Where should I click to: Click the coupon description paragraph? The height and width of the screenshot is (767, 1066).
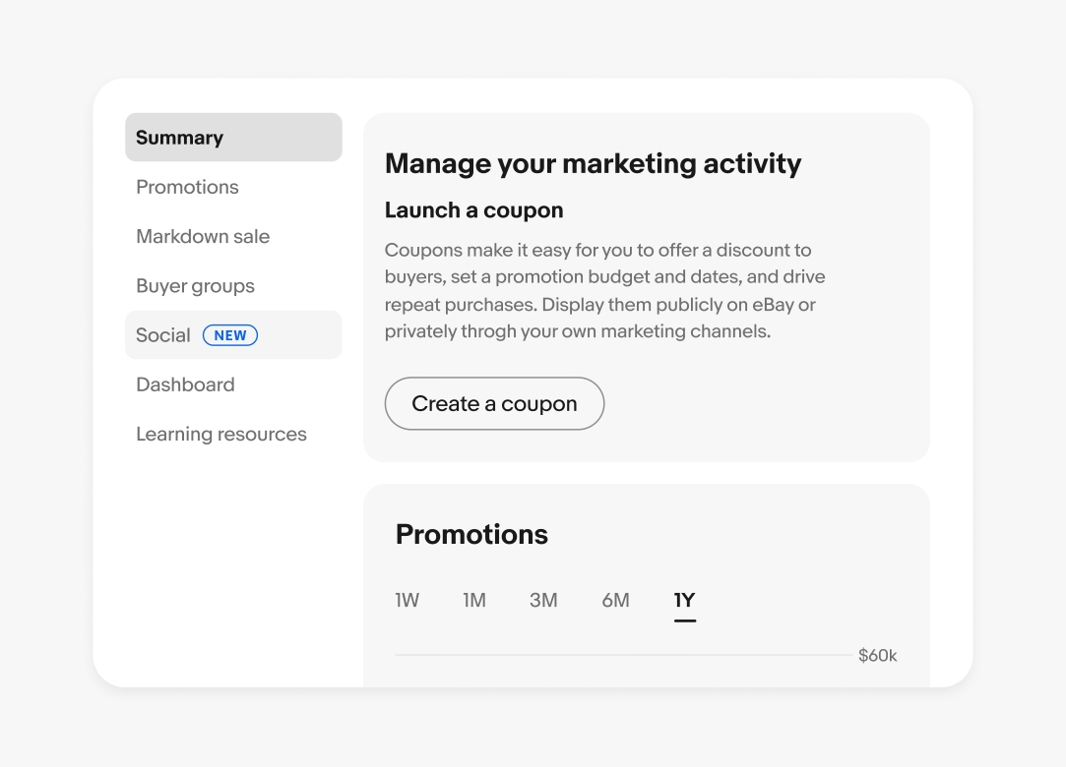(604, 291)
